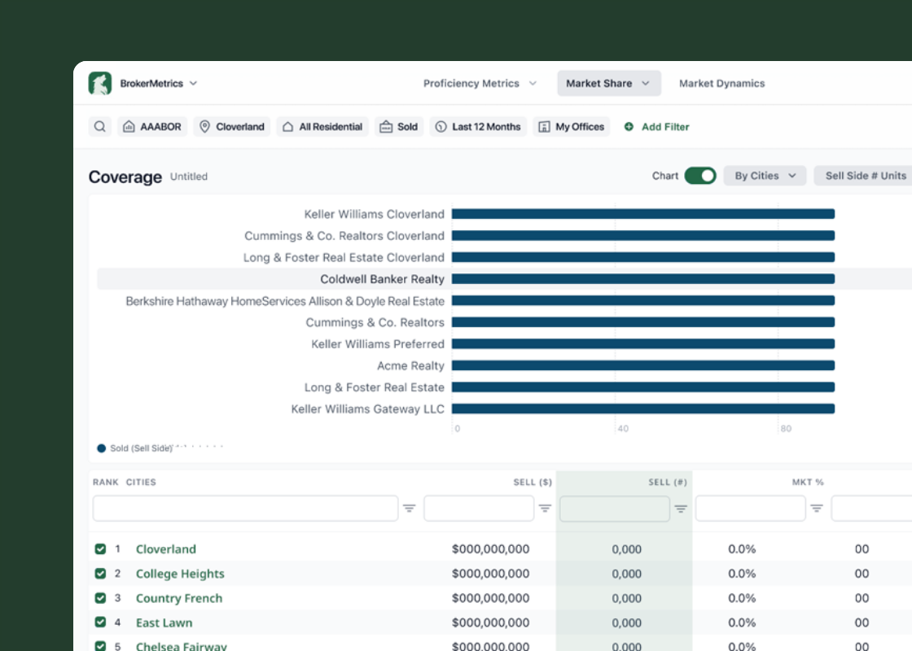Image resolution: width=912 pixels, height=651 pixels.
Task: Open the Sell Side # Units dropdown
Action: point(863,176)
